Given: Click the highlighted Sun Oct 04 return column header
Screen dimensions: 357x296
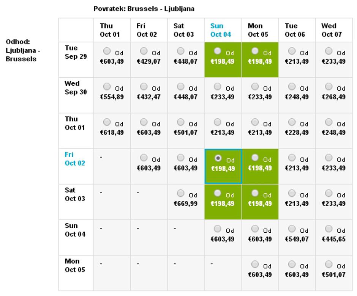Looking at the screenshot, I should [221, 30].
